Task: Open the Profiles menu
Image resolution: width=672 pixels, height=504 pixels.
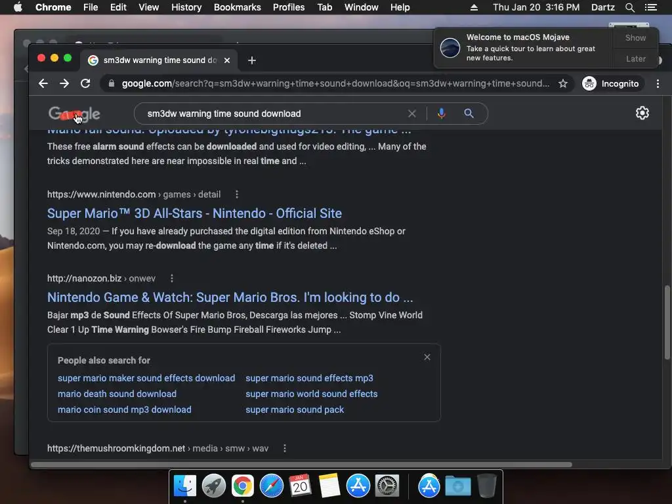Action: (x=289, y=7)
